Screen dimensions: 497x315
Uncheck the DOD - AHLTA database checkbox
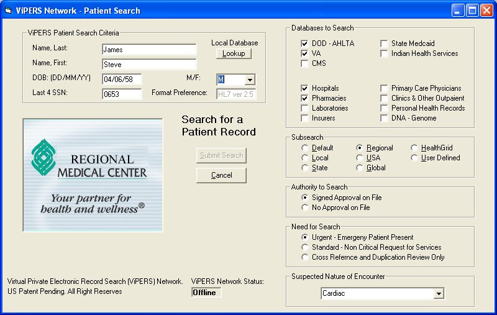tap(304, 43)
